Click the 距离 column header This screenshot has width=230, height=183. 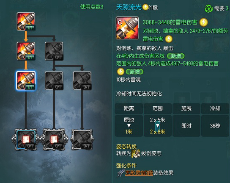[129, 108]
